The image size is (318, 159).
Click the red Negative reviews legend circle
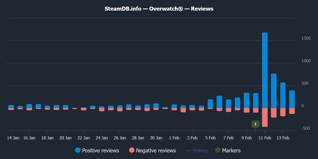[132, 150]
